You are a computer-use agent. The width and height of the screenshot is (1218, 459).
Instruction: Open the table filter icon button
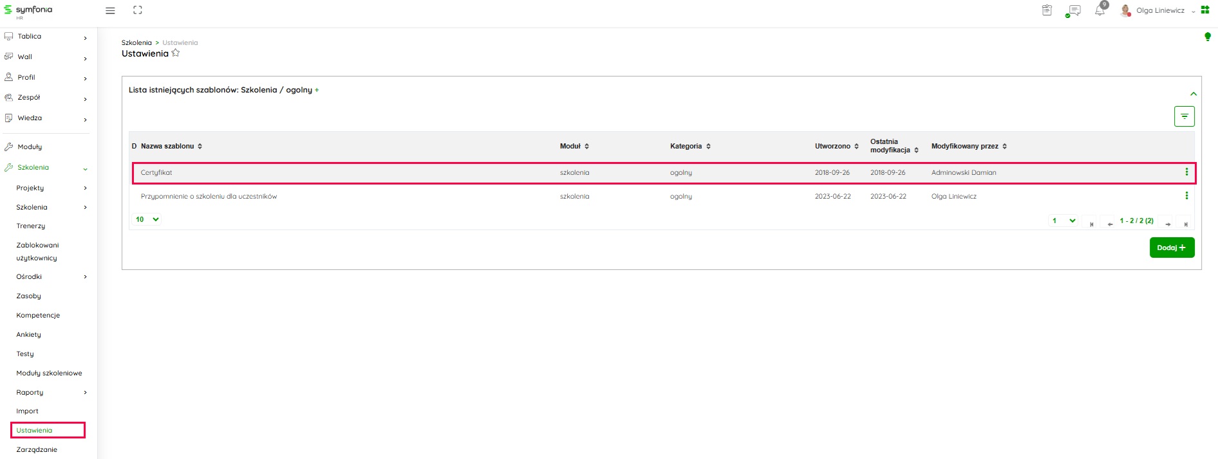[x=1184, y=116]
